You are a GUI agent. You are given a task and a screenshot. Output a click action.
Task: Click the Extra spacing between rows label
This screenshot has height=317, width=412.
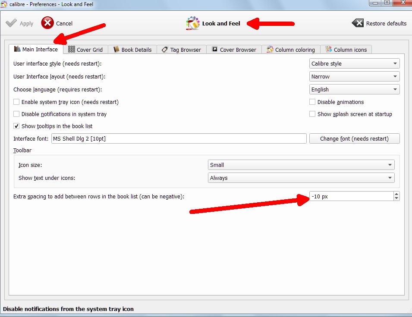point(99,196)
